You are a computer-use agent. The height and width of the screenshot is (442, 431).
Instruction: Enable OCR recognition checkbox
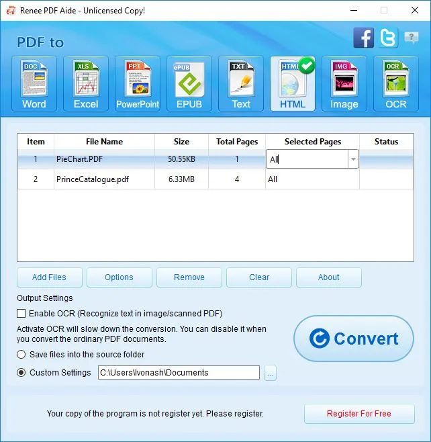(21, 314)
